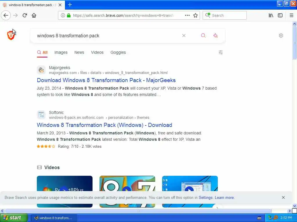Click the system tray clock 2:52 PM
This screenshot has width=297, height=222.
(x=286, y=218)
